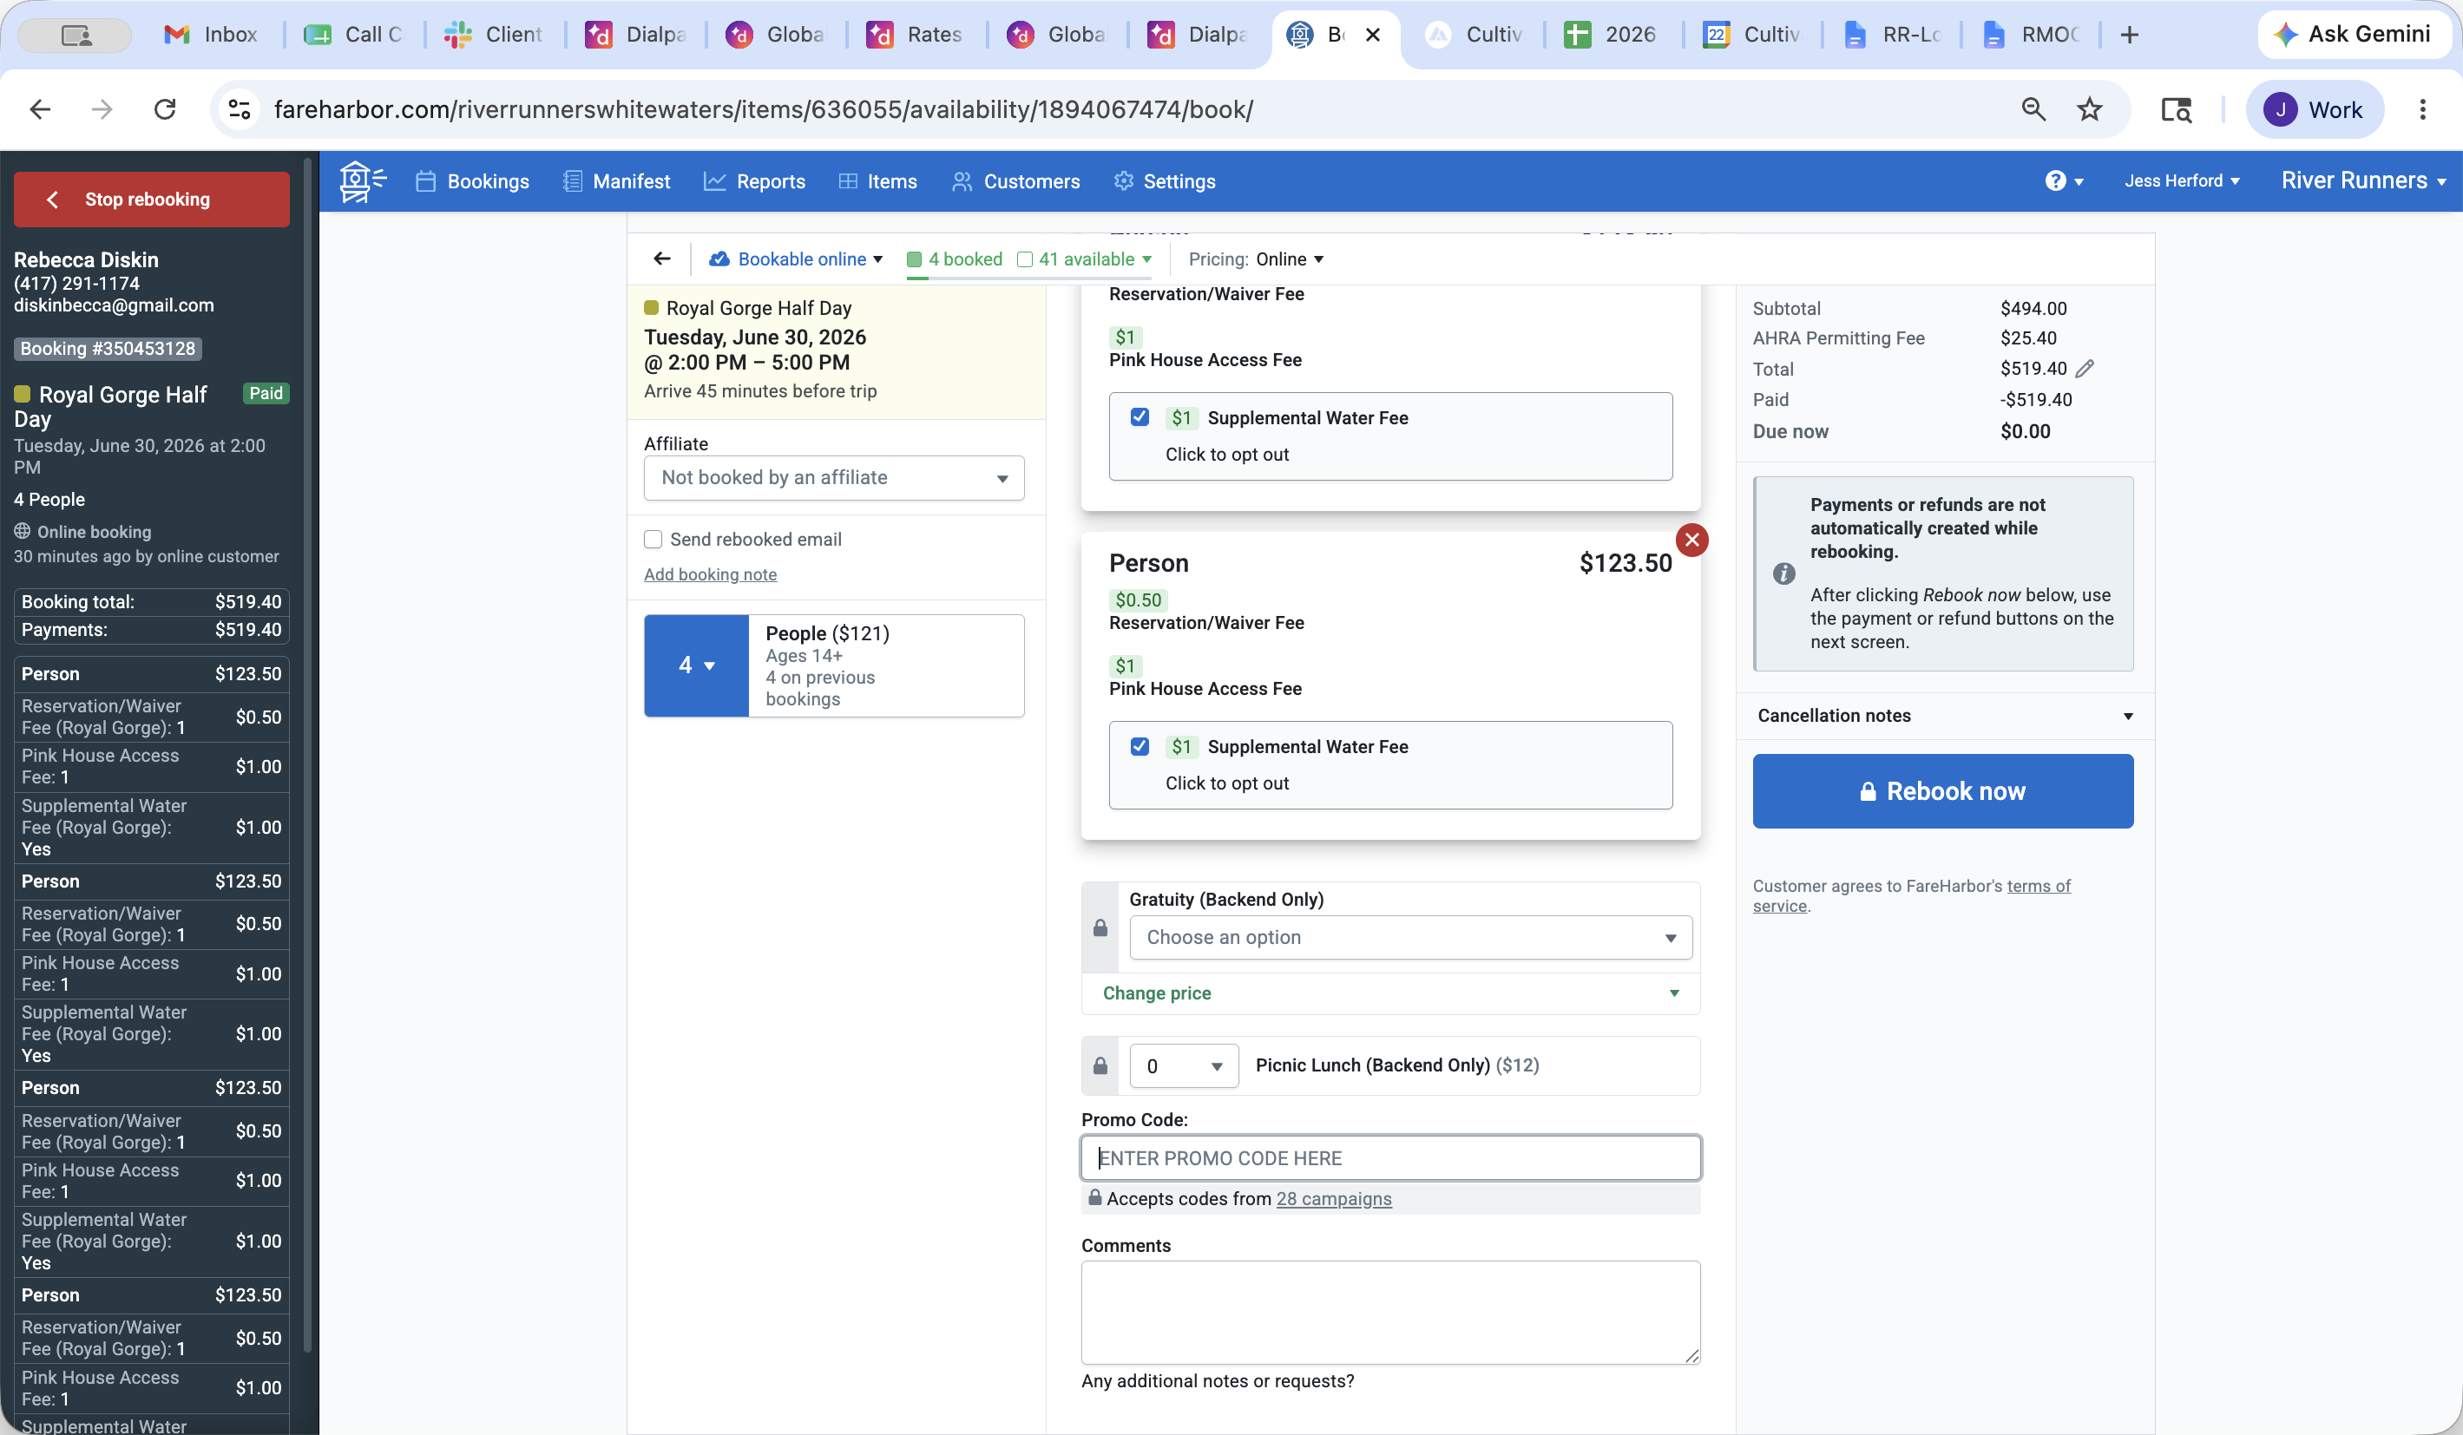Open the Manifest menu
Image resolution: width=2463 pixels, height=1435 pixels.
point(617,181)
